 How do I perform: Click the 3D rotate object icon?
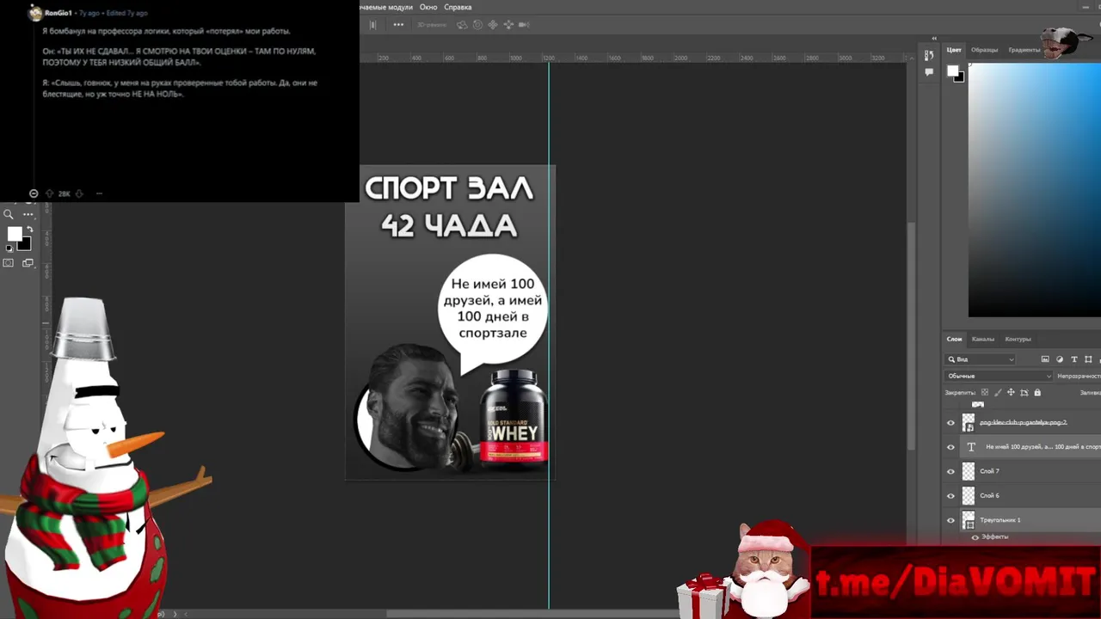click(x=462, y=25)
